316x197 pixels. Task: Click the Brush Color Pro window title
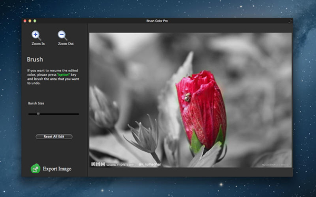(x=157, y=21)
